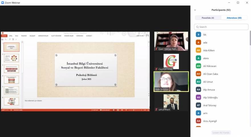
Task: Select Esen Yılmaz video tile
Action: pos(171,41)
